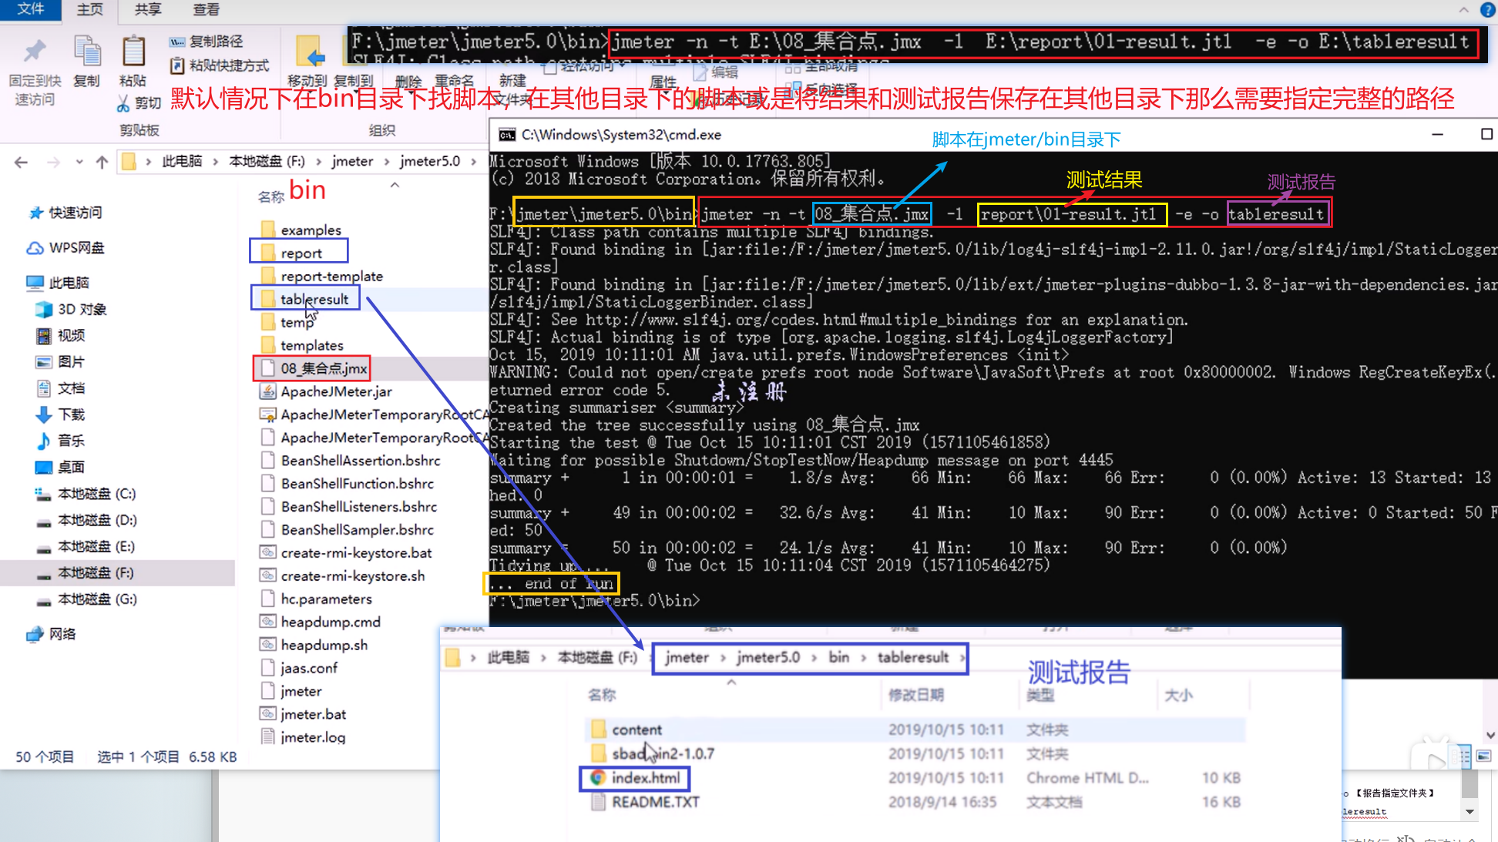Open the 查看 ribbon tab
The width and height of the screenshot is (1498, 842).
206,9
